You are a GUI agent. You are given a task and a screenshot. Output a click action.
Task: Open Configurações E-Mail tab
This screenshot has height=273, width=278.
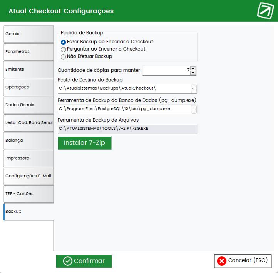[28, 176]
